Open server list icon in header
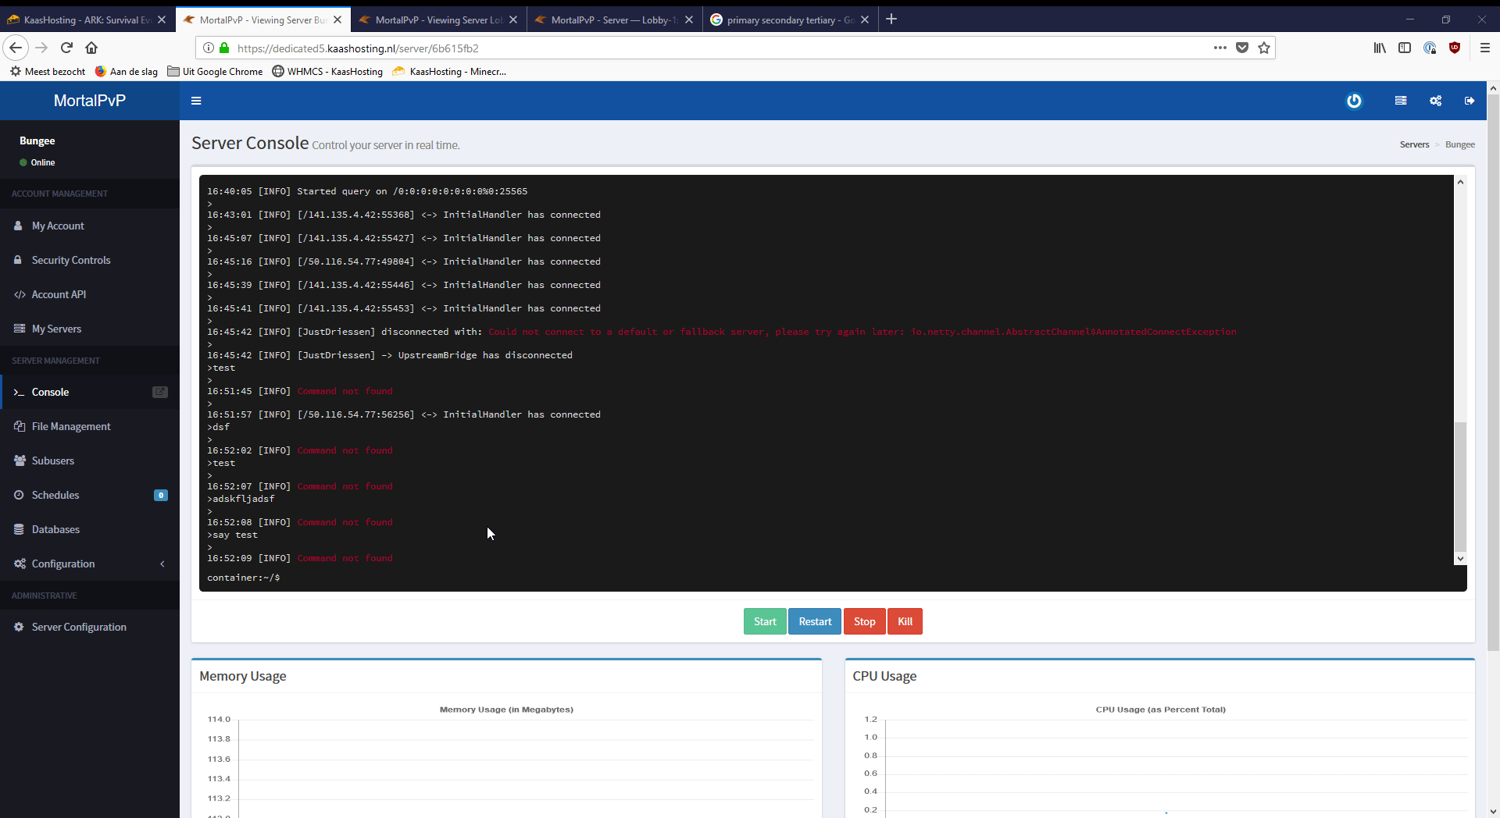Viewport: 1500px width, 818px height. pyautogui.click(x=1401, y=101)
